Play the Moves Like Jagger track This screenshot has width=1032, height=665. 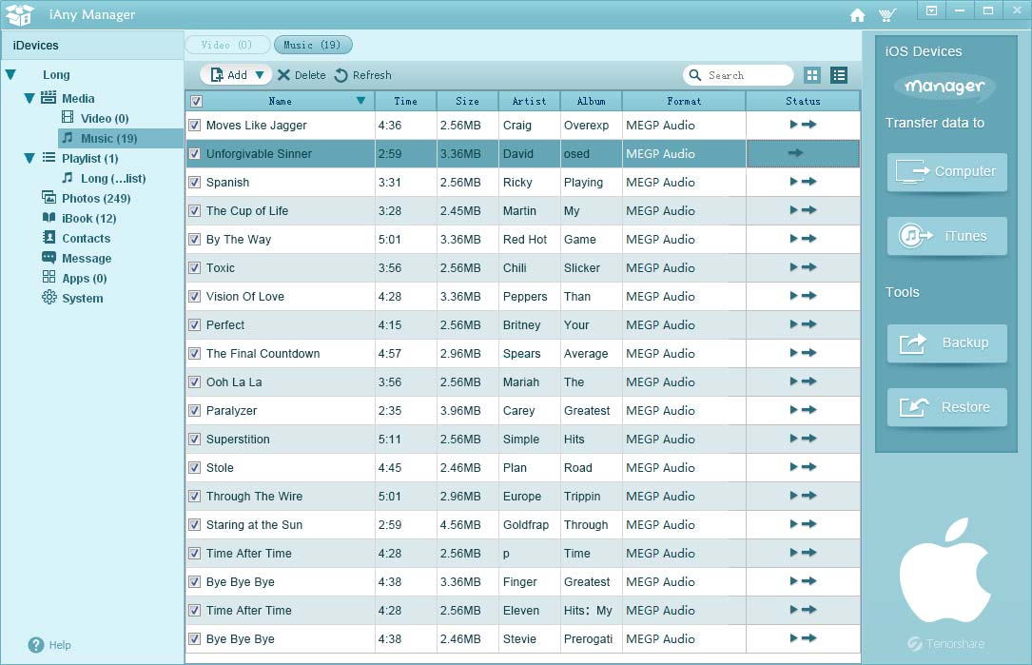click(793, 125)
